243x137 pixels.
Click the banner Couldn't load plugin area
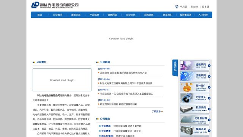point(121,38)
